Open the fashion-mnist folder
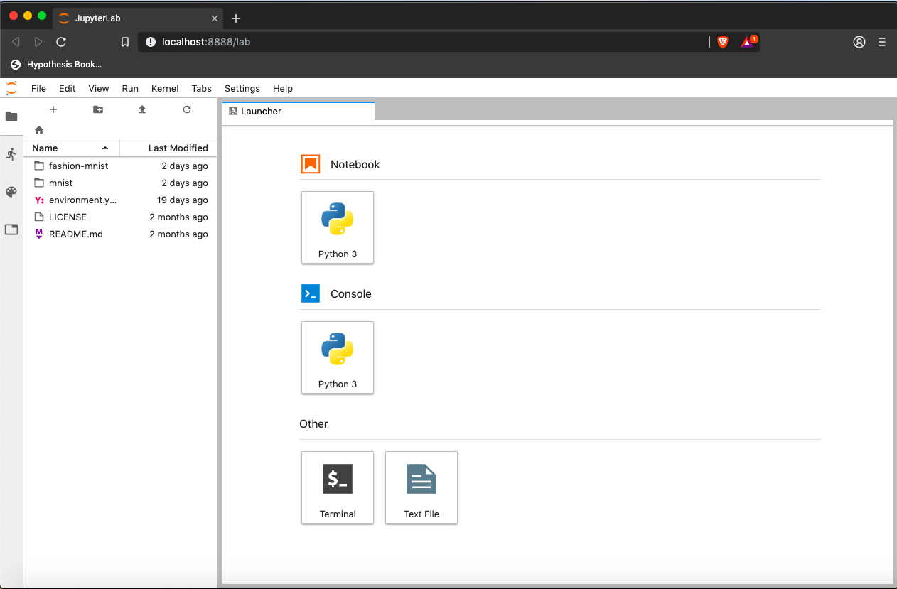The width and height of the screenshot is (897, 589). tap(78, 166)
